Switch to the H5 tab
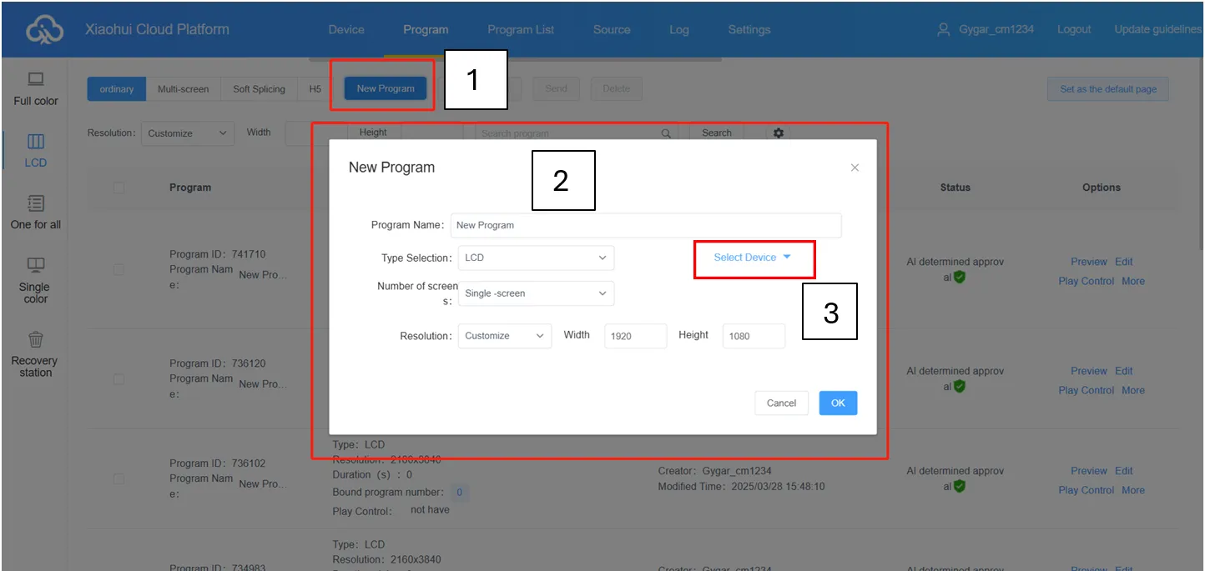Viewport: 1205px width, 571px height. click(315, 89)
